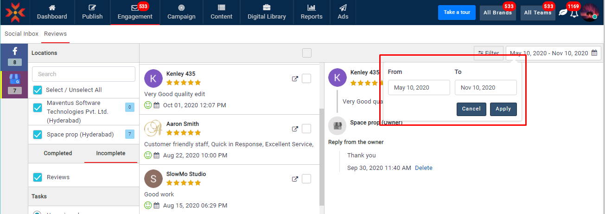
Task: Click sentiment smiley on Aaron Smith review
Action: [148, 155]
